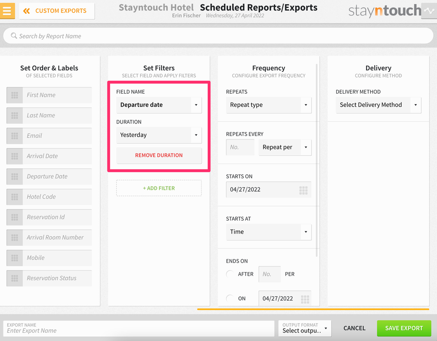Click the Ends On After number field
Viewport: 437px width, 341px height.
coord(269,274)
